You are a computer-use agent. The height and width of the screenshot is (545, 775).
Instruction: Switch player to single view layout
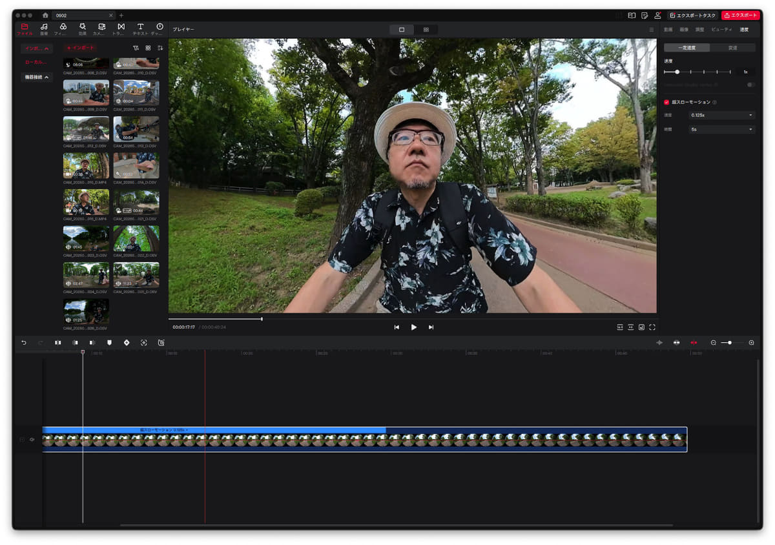(x=402, y=30)
